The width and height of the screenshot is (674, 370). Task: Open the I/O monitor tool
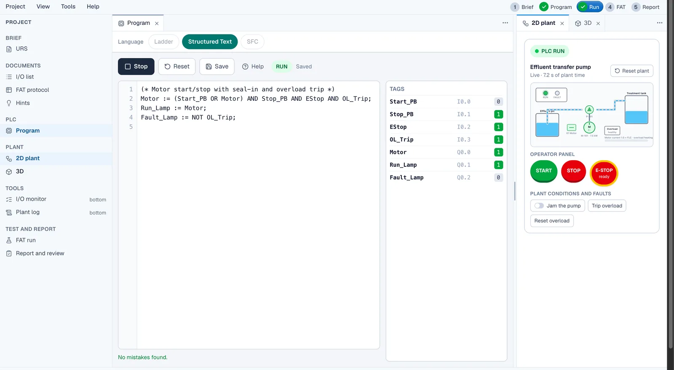(x=31, y=199)
